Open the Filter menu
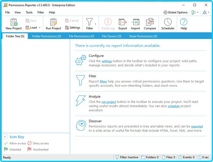Screen dimensions: 213x162 41,12
